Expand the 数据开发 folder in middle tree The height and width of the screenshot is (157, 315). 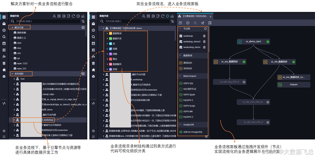click(107, 38)
